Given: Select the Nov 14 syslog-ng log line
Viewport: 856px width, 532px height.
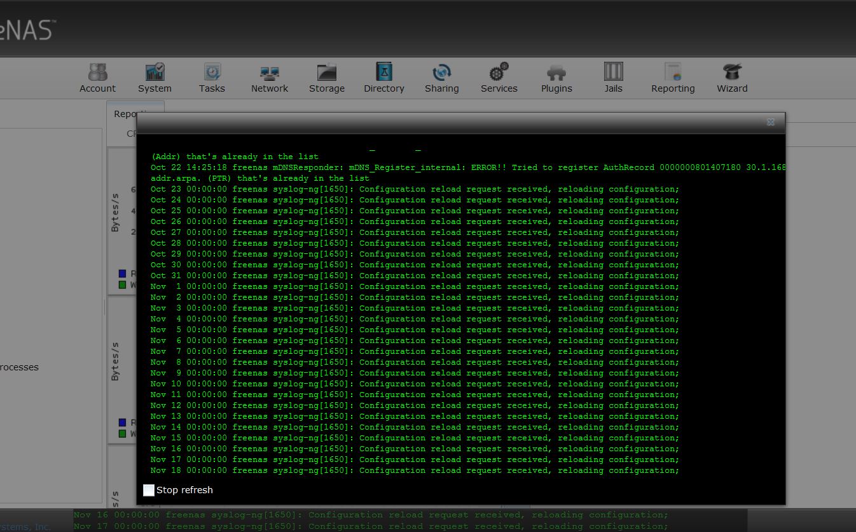Looking at the screenshot, I should click(x=415, y=427).
